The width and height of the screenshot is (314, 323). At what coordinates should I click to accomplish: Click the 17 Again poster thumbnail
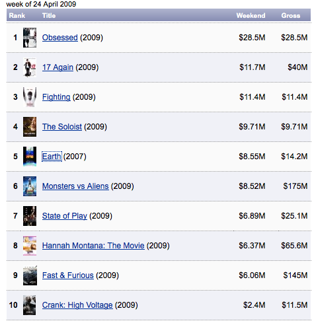tap(30, 67)
